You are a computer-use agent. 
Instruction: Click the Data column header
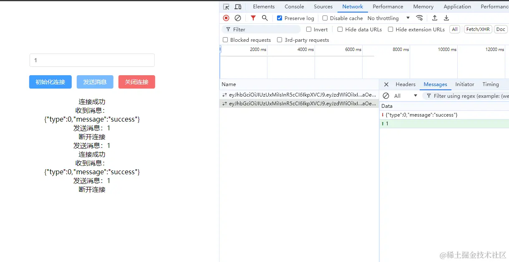[x=444, y=106]
